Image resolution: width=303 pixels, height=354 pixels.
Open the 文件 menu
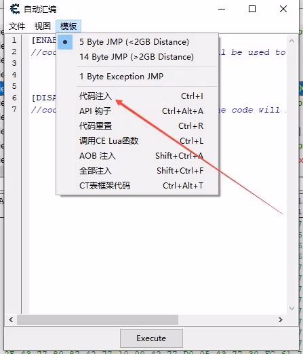(x=17, y=26)
